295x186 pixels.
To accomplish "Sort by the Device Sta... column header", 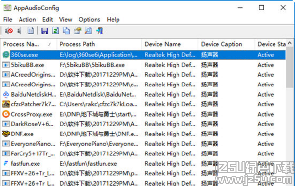I will pyautogui.click(x=270, y=44).
